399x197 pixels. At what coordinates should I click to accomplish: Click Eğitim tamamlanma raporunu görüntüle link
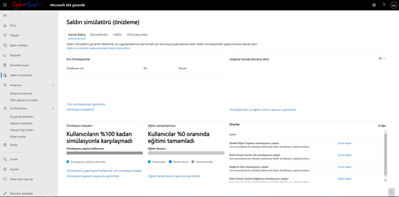pos(174,176)
